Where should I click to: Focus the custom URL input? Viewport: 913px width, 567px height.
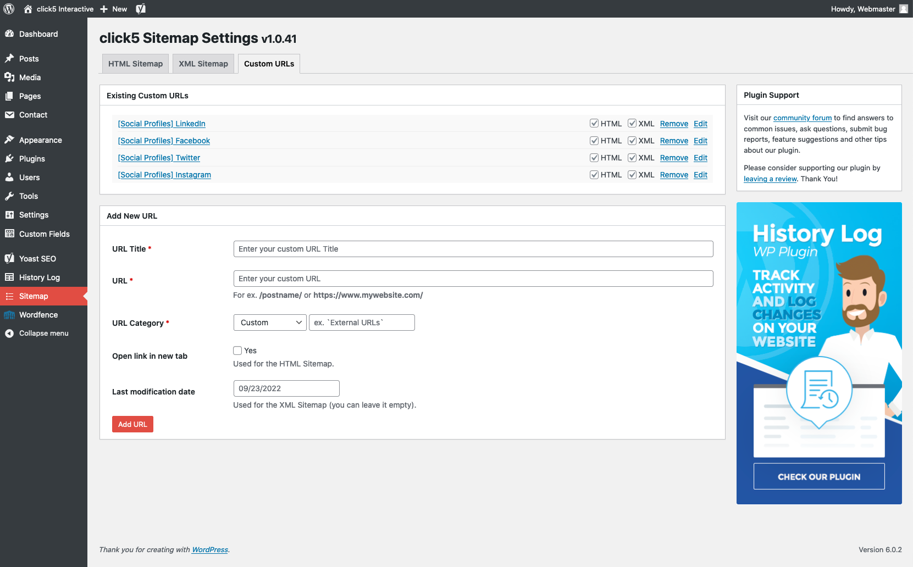[473, 279]
